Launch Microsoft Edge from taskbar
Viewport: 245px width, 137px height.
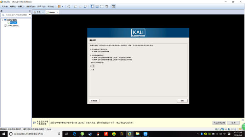[x=74, y=134]
